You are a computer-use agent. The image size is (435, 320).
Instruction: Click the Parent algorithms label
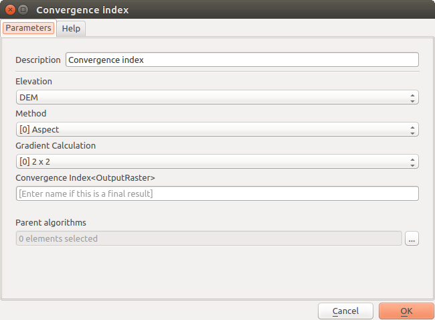point(51,222)
